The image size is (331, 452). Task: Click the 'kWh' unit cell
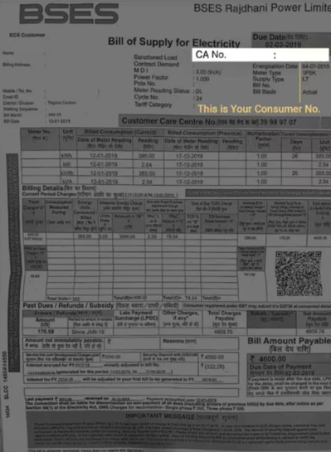click(x=66, y=156)
